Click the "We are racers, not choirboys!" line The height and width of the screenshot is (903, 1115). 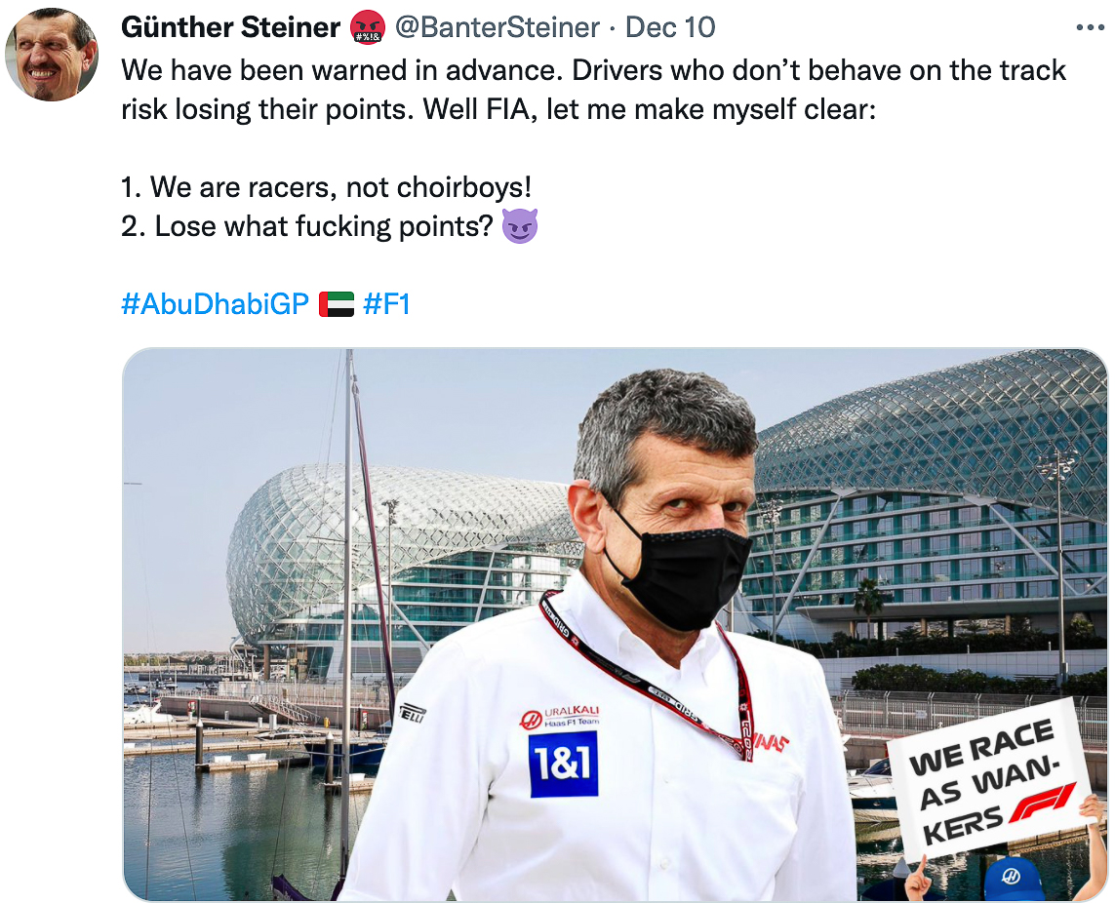326,187
